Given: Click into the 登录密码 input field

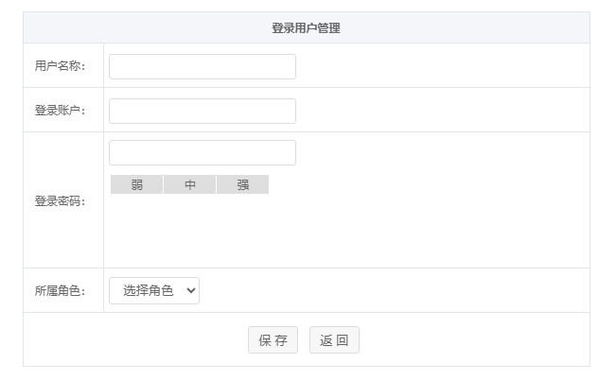Looking at the screenshot, I should click(x=202, y=152).
